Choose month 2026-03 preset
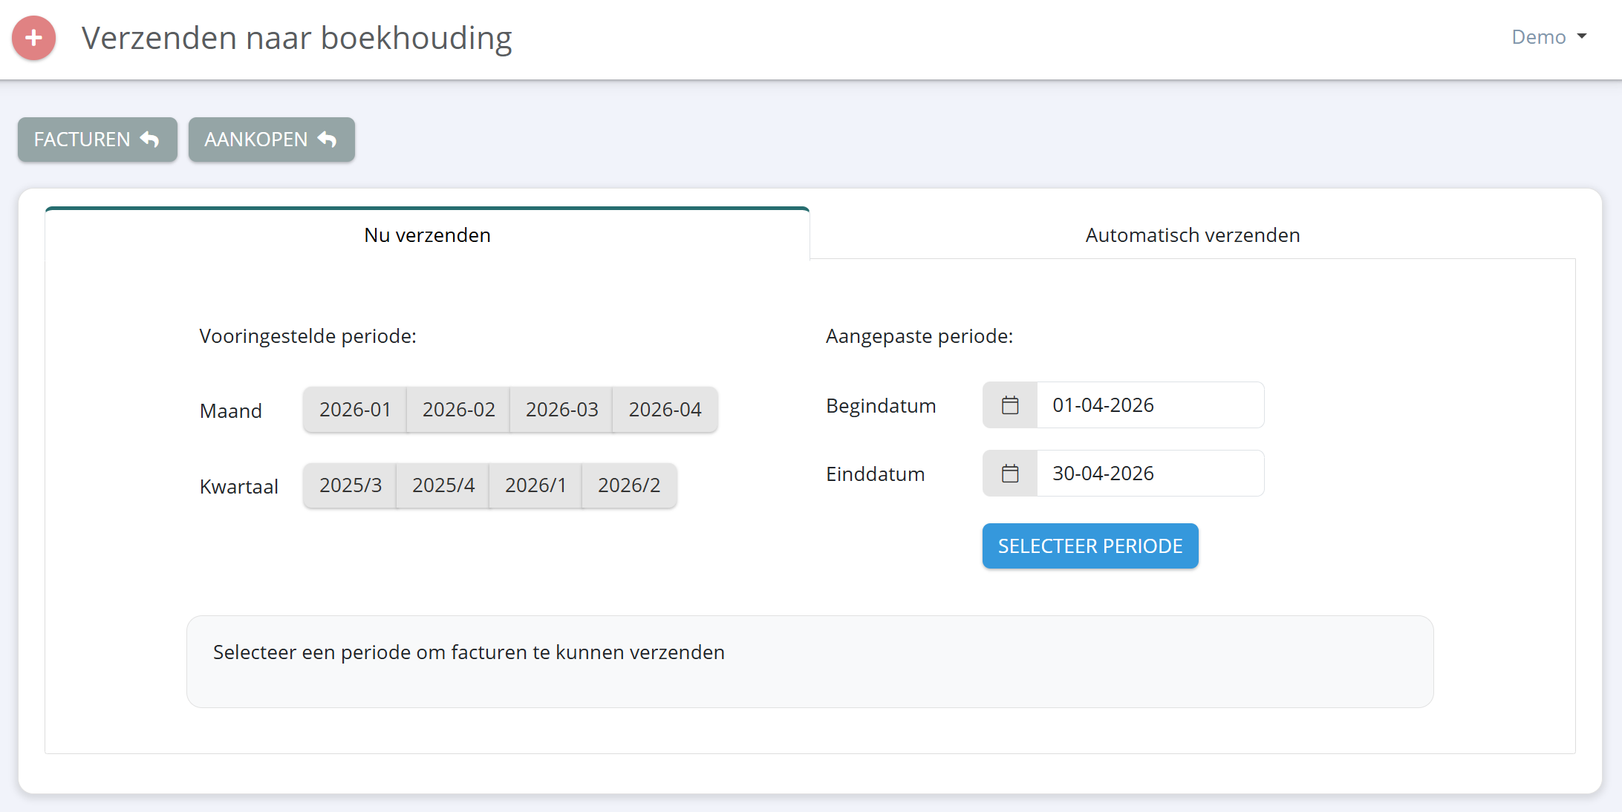The width and height of the screenshot is (1622, 812). pos(561,410)
